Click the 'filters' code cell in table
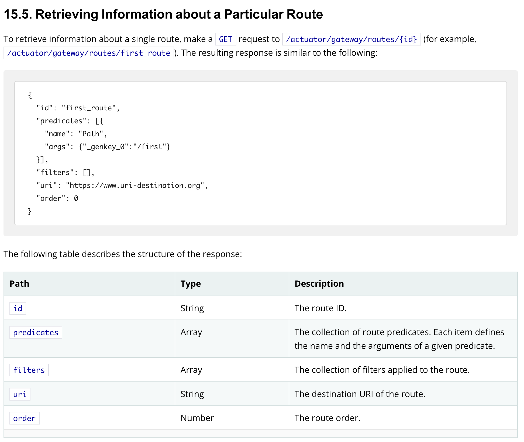This screenshot has width=524, height=442. [29, 370]
